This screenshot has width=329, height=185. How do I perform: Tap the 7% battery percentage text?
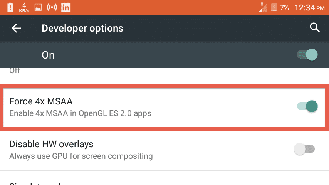pyautogui.click(x=285, y=8)
